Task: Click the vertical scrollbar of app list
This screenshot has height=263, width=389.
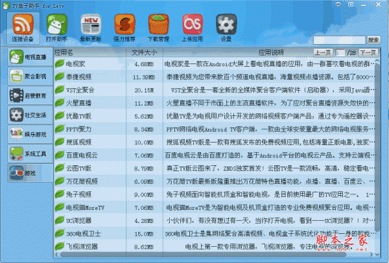Action: pos(377,149)
